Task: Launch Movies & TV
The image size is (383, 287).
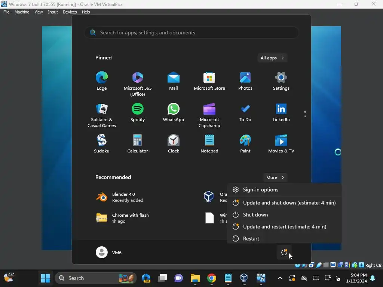Action: tap(281, 144)
